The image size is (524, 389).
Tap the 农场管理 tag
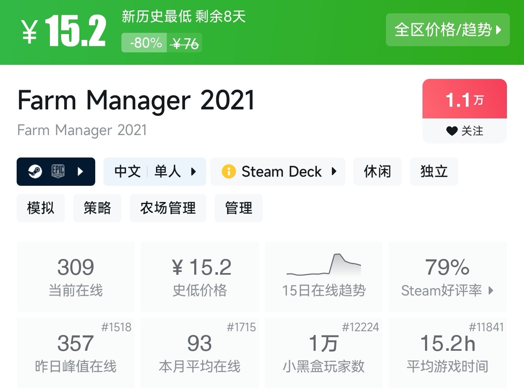pos(168,208)
